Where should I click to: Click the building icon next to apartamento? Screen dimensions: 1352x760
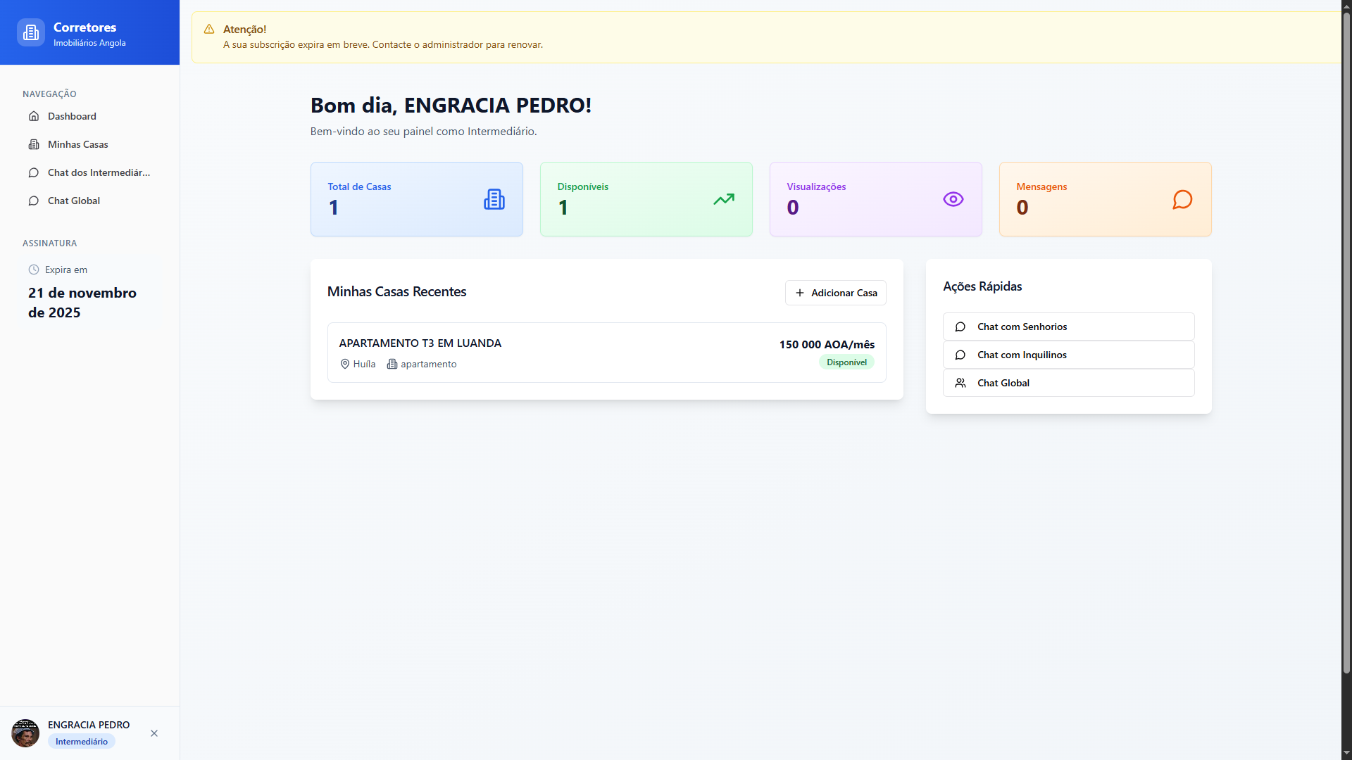coord(392,364)
